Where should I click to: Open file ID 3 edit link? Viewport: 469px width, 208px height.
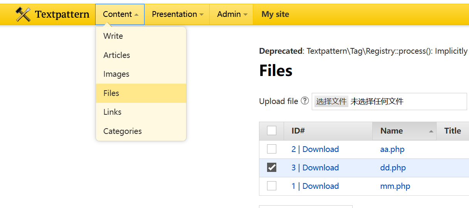[294, 168]
